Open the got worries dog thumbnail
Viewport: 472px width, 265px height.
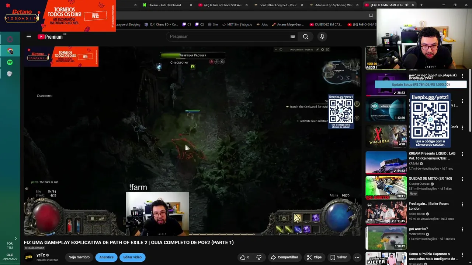click(x=386, y=238)
